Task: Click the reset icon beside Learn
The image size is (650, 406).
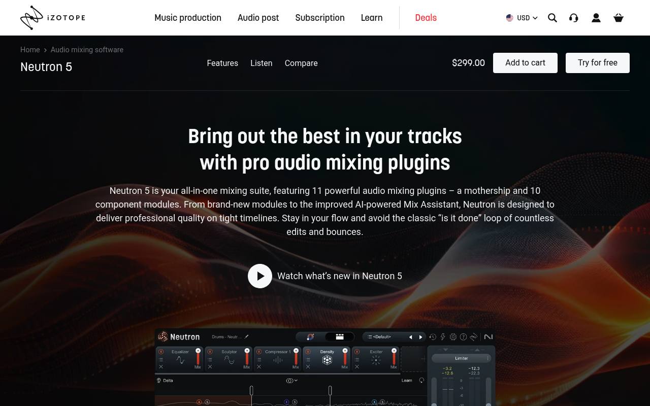Action: coord(421,381)
